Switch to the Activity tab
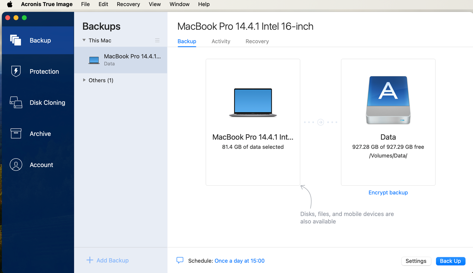This screenshot has width=473, height=273. coord(221,41)
